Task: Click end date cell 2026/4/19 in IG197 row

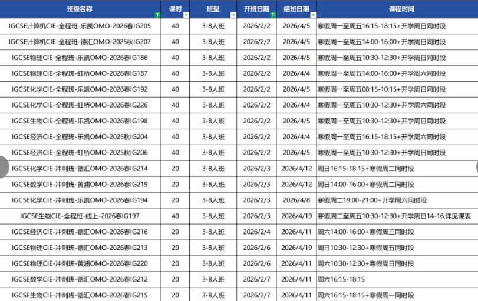Action: pyautogui.click(x=296, y=216)
